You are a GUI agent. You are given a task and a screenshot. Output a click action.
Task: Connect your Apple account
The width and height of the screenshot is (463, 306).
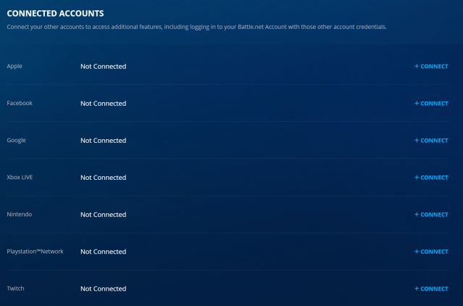click(431, 67)
